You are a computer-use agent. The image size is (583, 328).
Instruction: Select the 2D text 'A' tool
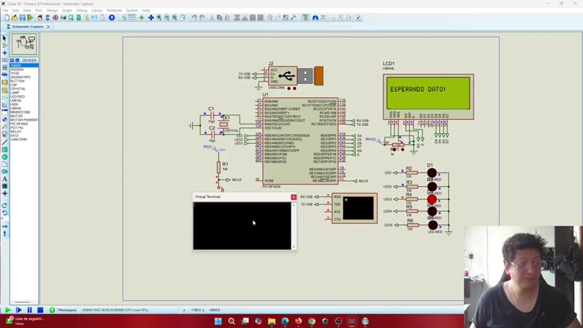coord(5,179)
